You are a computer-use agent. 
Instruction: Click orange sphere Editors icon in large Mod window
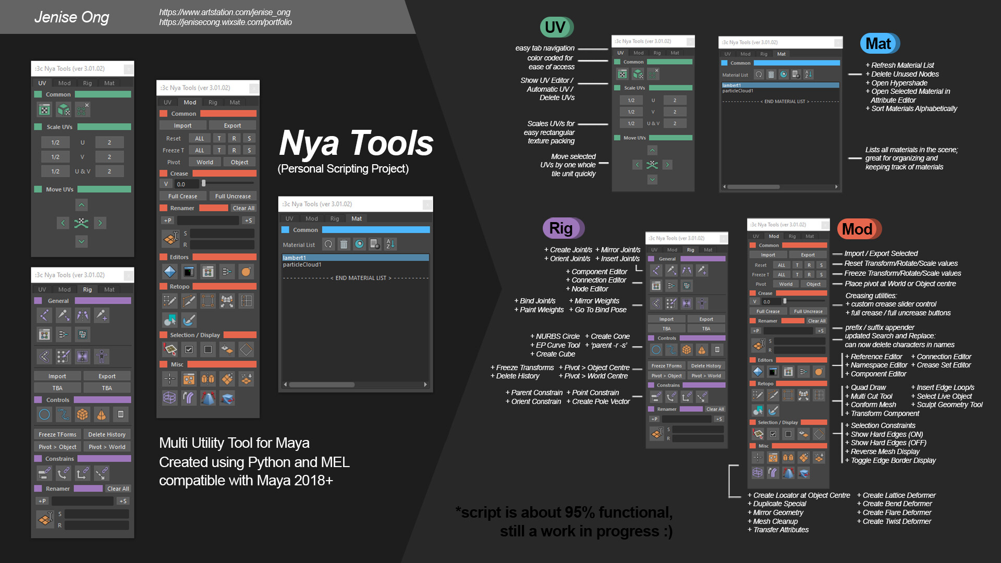[246, 272]
